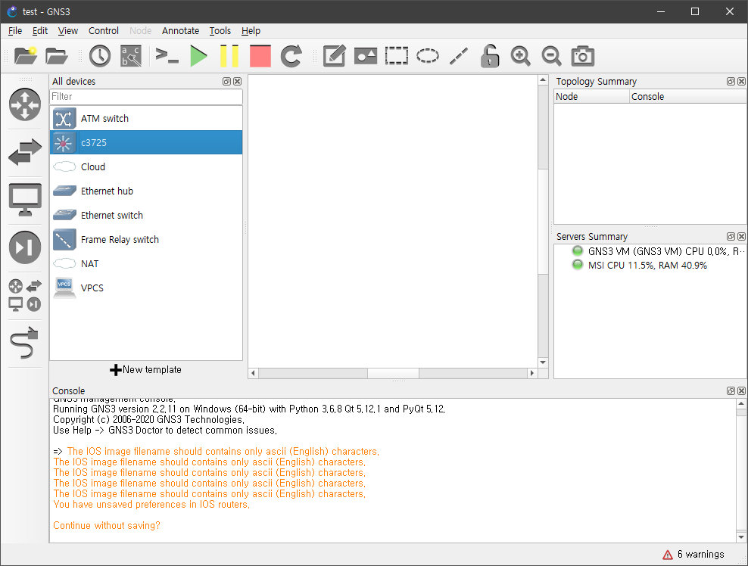
Task: Show or hide interface labels
Action: (x=131, y=56)
